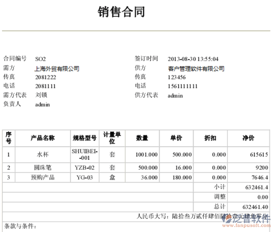Click the signing time 2013-08-30 13:55:04
The image size is (275, 232).
[193, 59]
